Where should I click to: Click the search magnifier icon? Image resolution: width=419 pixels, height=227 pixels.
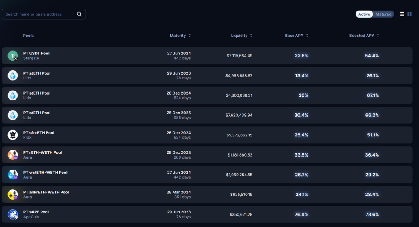79,14
